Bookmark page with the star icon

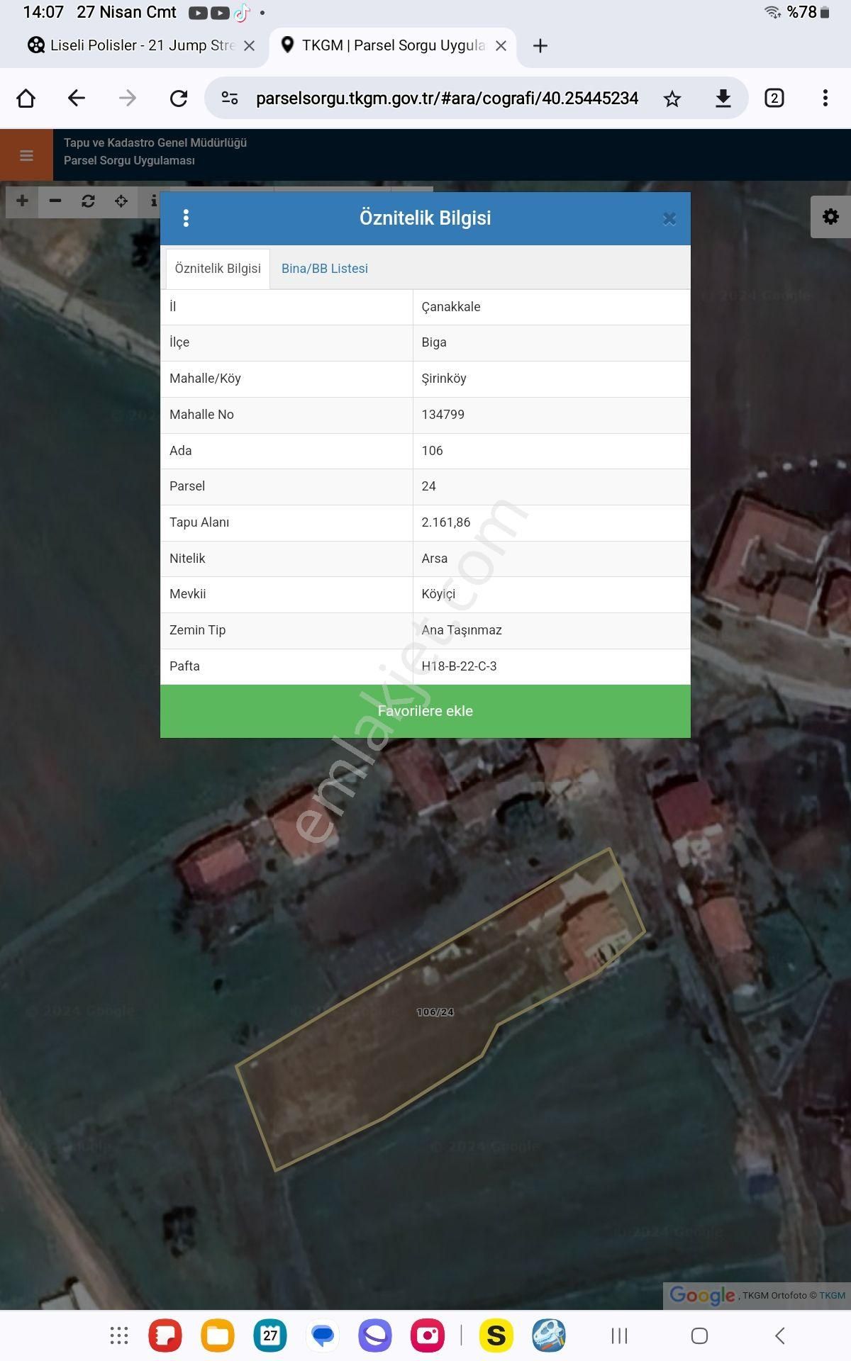[x=672, y=99]
